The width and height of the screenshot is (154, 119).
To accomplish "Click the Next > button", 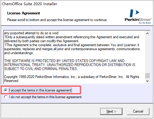I will pyautogui.click(x=111, y=111).
